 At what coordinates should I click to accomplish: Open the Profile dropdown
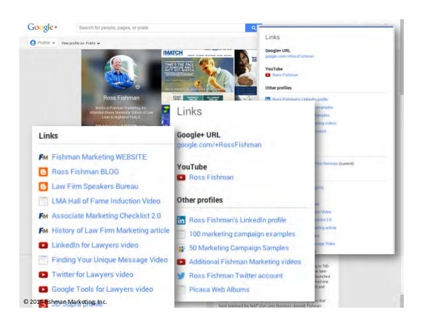point(42,42)
